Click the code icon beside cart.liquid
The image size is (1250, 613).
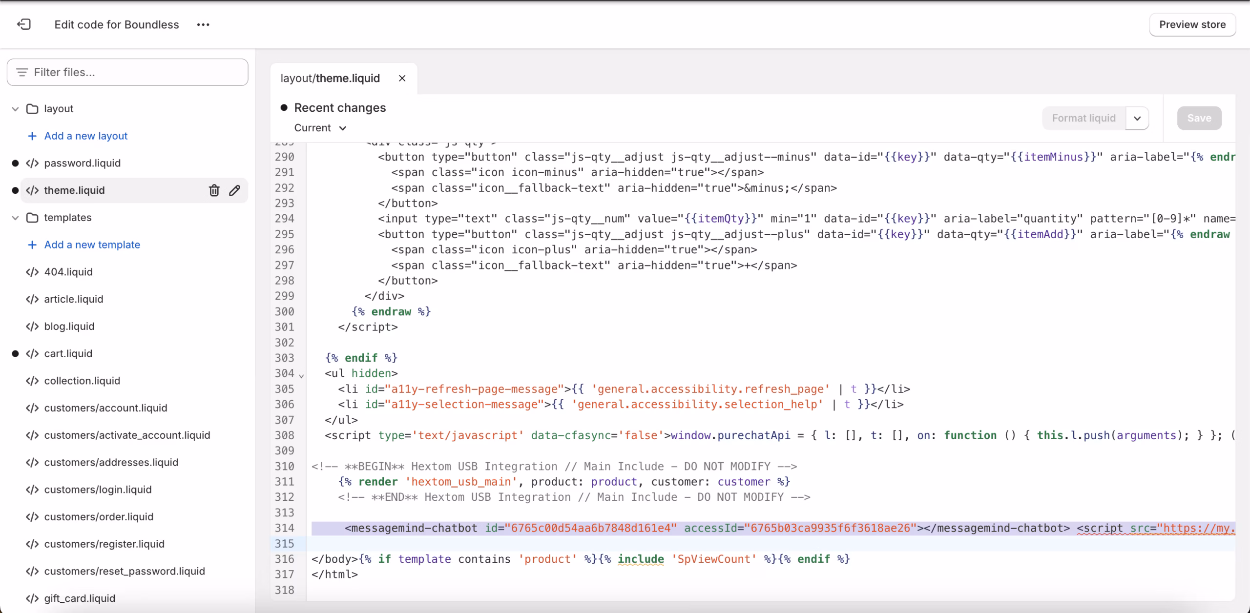tap(32, 353)
